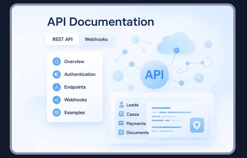Viewport: 247px width, 158px height.
Task: Open the Endpoints menu item
Action: [x=75, y=87]
